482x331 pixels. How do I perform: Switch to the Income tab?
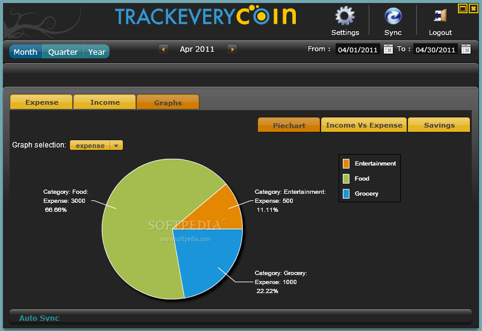(105, 102)
